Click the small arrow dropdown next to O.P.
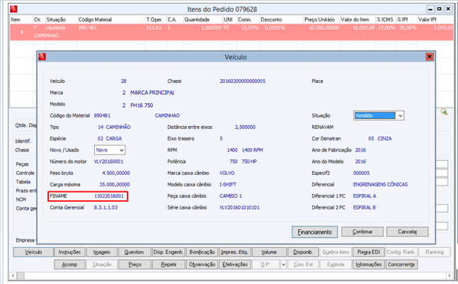Screen dimensions: 458x284 [282, 264]
